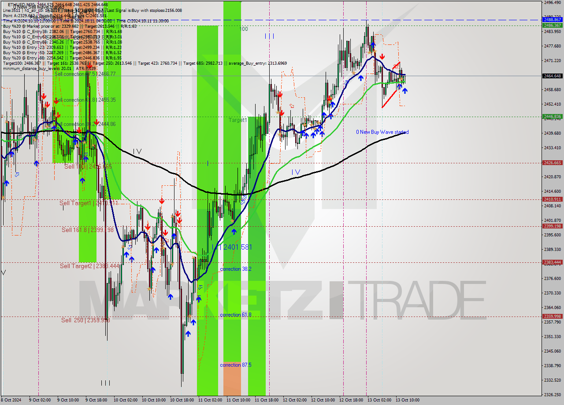Click the red 2426.665 price tag
Viewport: 564px width, 405px height.
[x=552, y=163]
